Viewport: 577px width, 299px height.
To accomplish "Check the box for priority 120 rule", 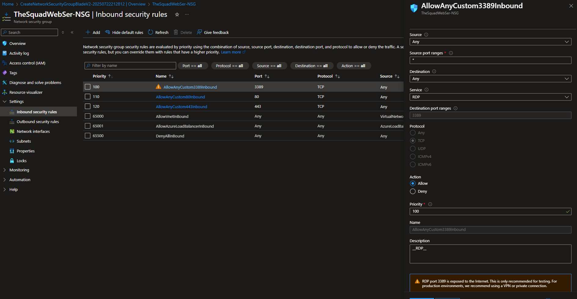I will [x=88, y=106].
